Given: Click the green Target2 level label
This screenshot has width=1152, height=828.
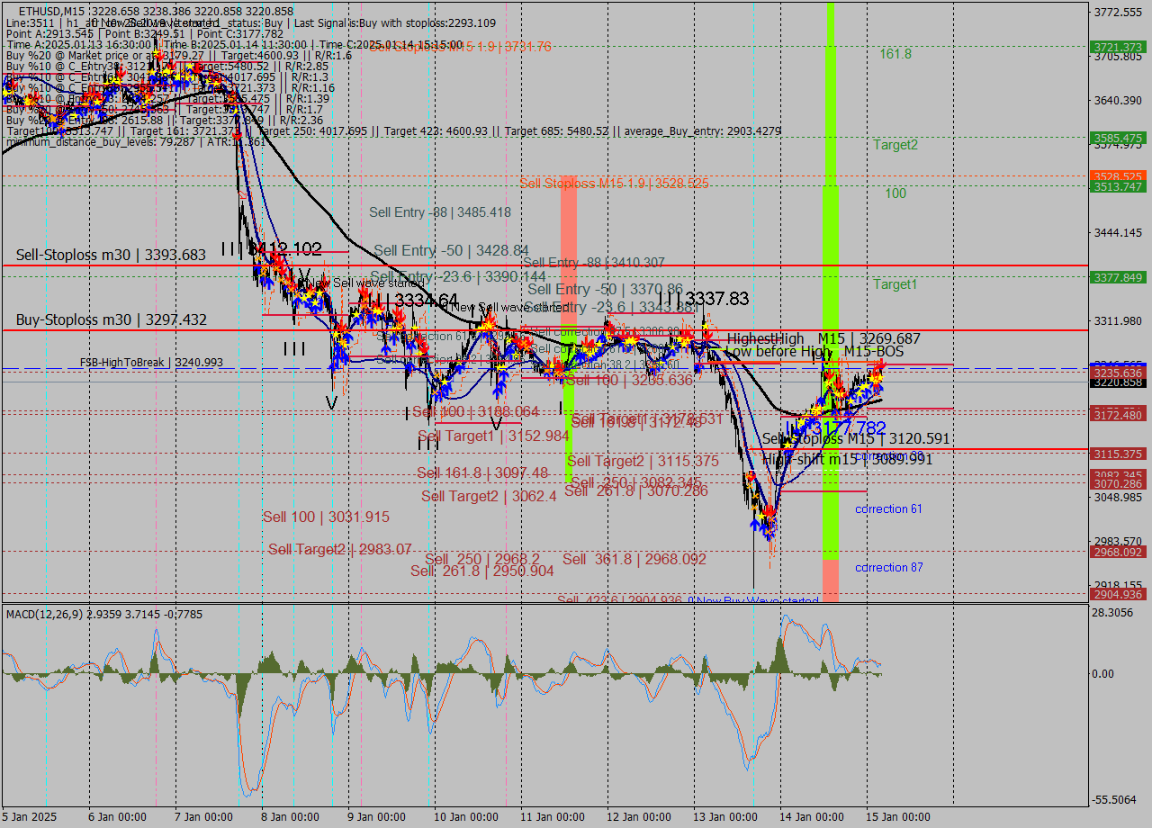Looking at the screenshot, I should (x=895, y=144).
